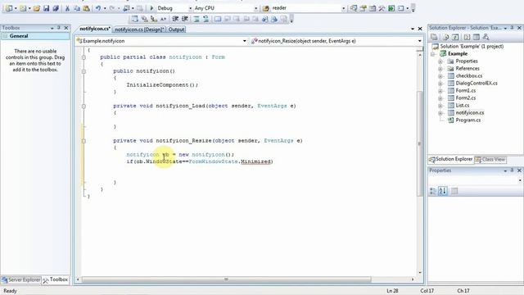Open the Debug configuration dropdown

[x=190, y=8]
